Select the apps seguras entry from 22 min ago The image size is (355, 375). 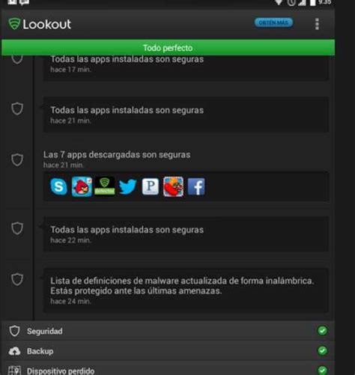(186, 234)
